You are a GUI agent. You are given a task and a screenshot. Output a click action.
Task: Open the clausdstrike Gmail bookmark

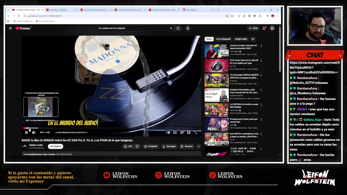click(x=23, y=21)
